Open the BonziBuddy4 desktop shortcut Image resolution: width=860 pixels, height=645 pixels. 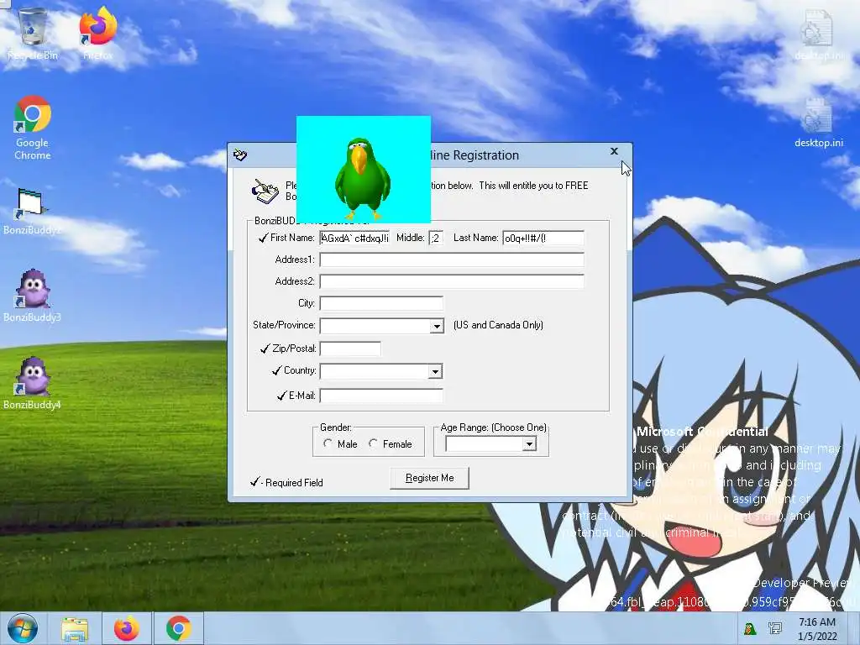pyautogui.click(x=33, y=383)
